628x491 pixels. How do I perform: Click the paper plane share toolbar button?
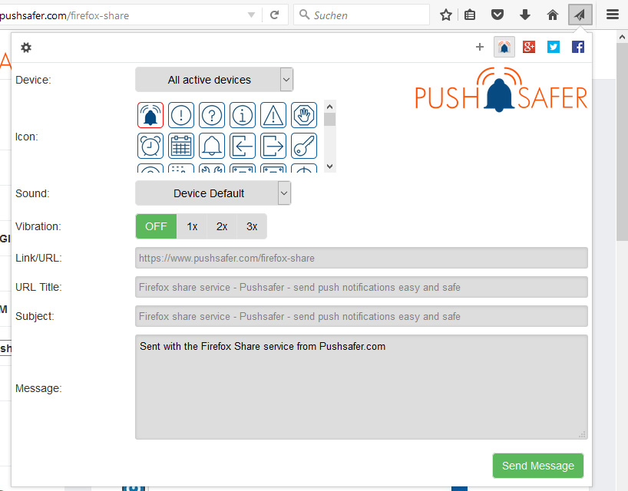click(580, 15)
